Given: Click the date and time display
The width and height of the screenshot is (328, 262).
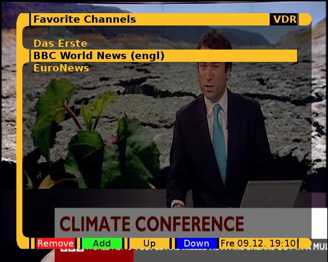Looking at the screenshot, I should tap(258, 243).
